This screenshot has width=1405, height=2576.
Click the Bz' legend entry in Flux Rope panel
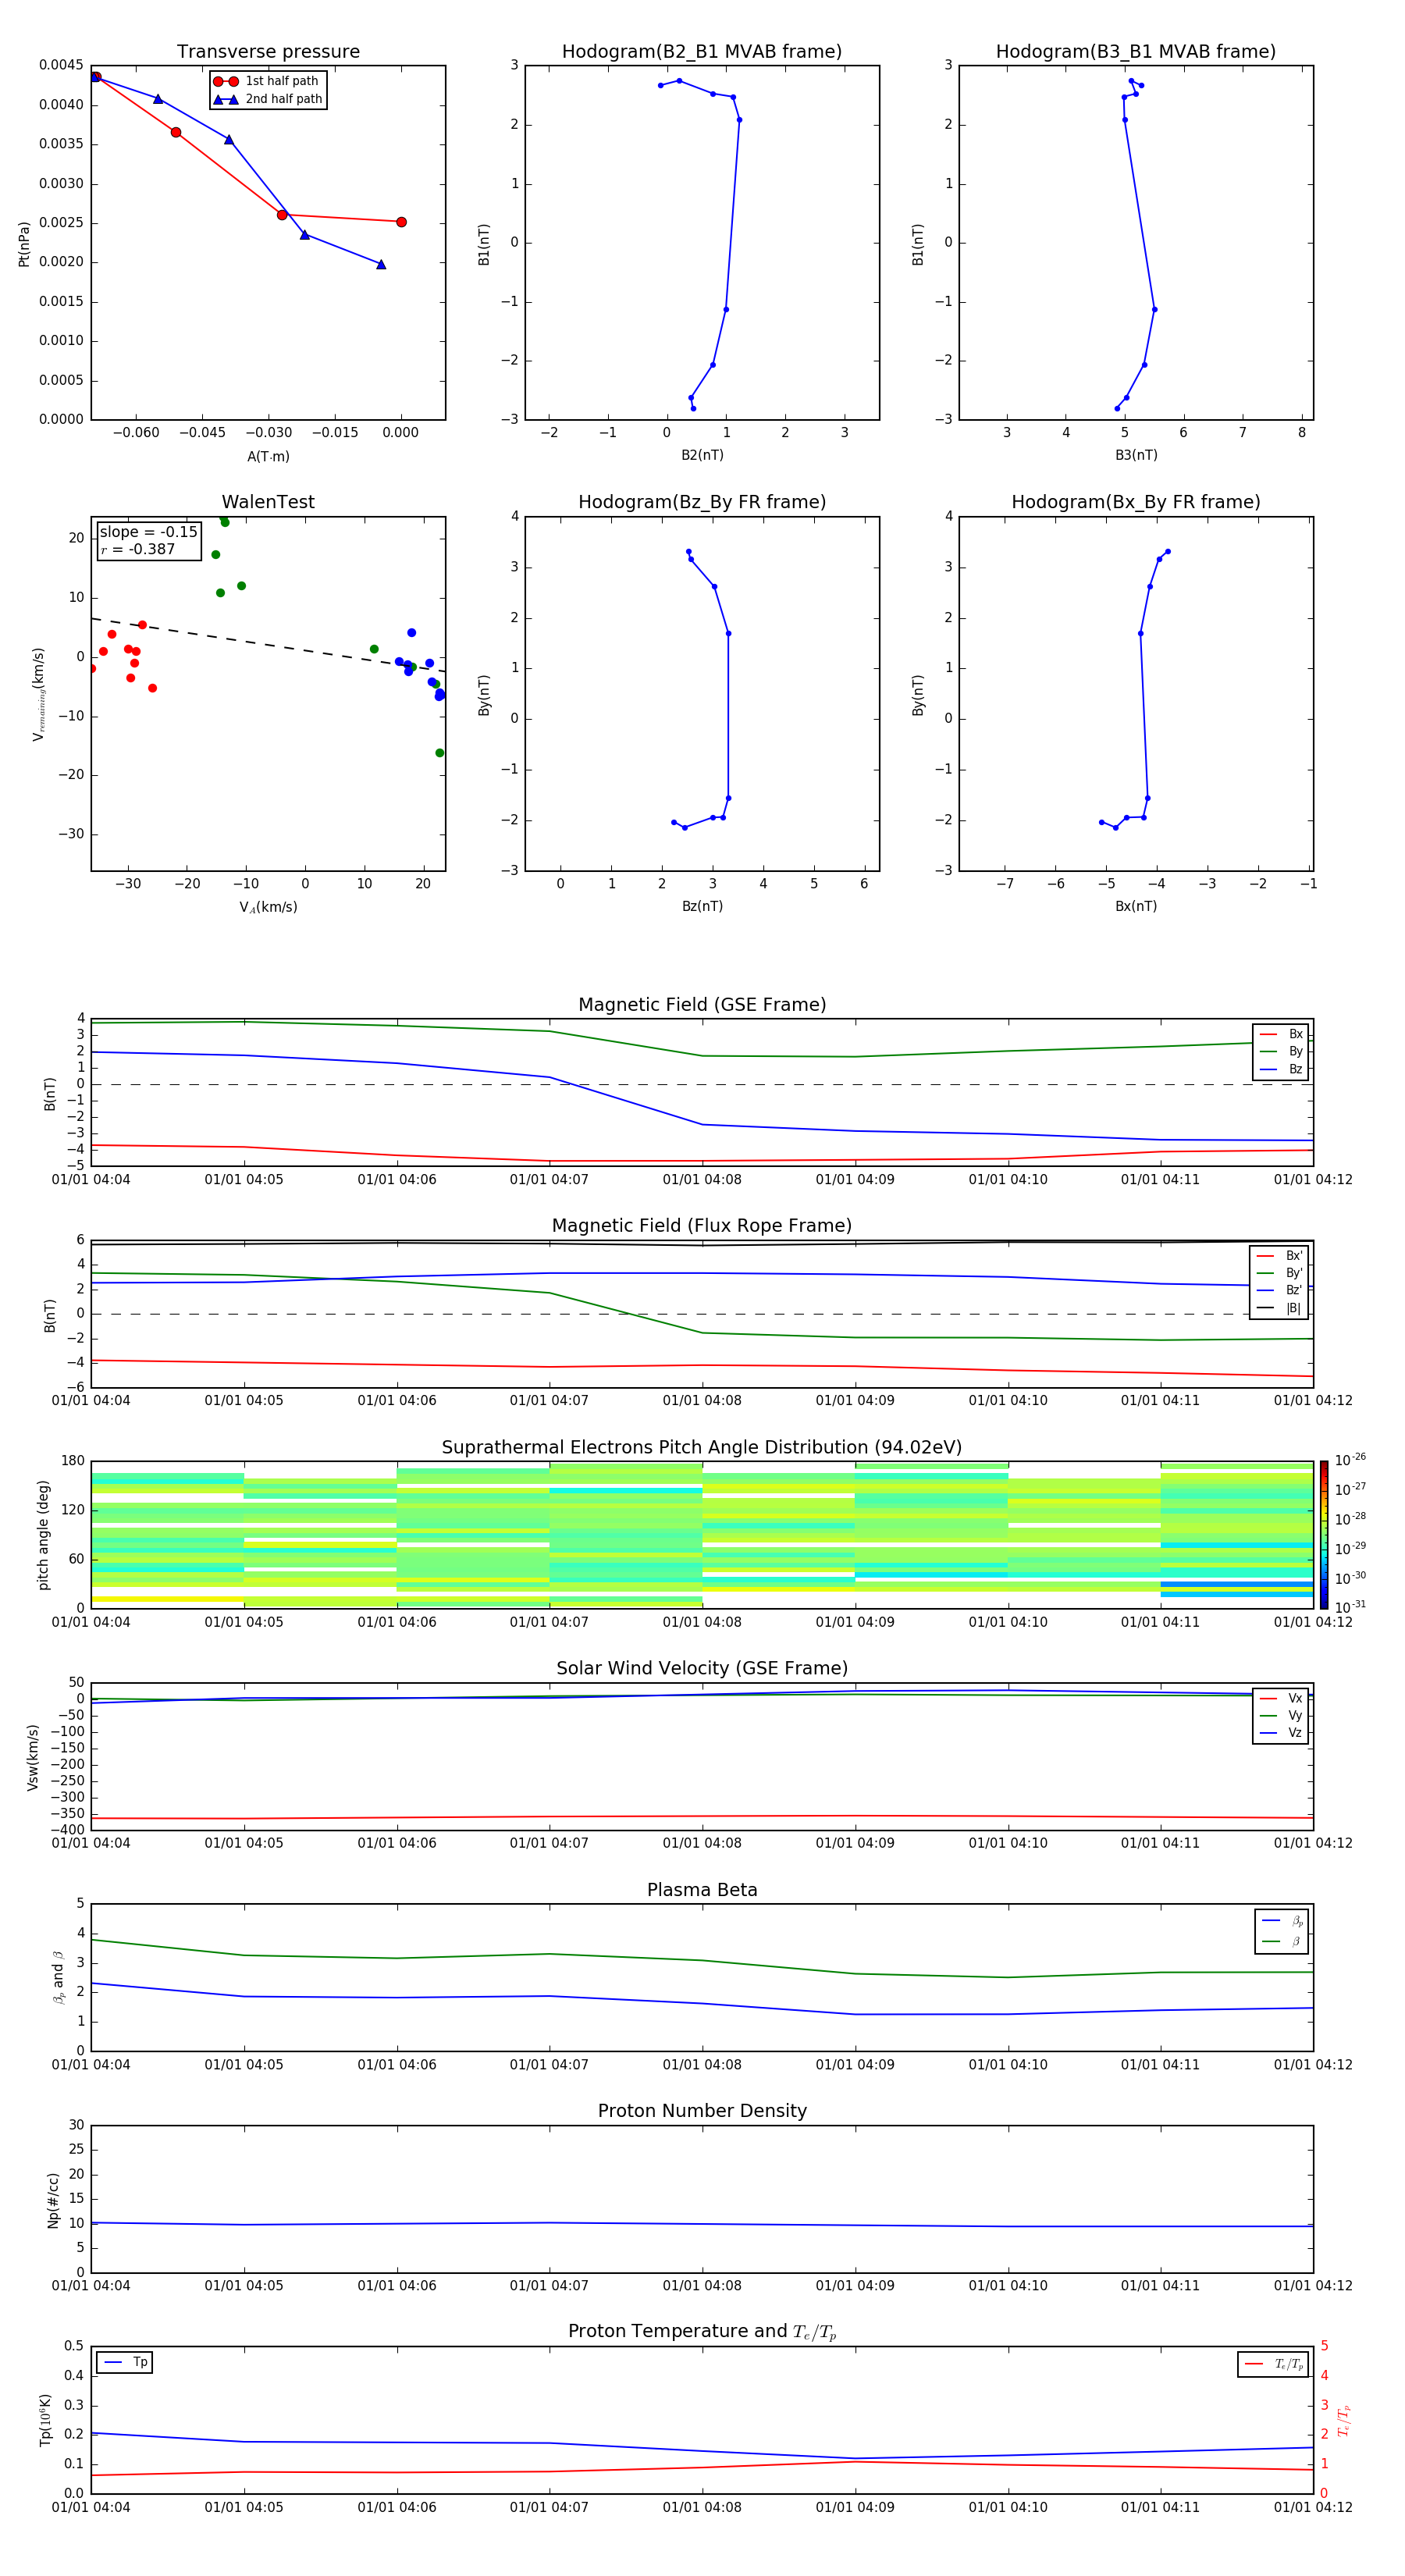pos(1279,1290)
